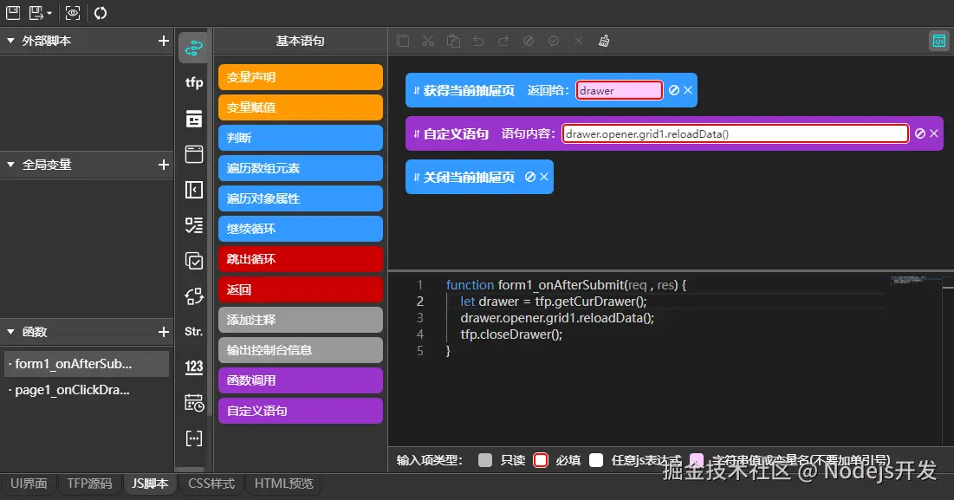Add a 遍历数组元素 statement block
The image size is (954, 500).
coord(301,168)
